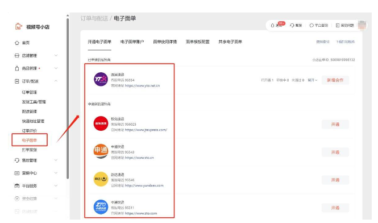
Task: Expand the 平台服务 menu chevron
Action: click(x=56, y=186)
